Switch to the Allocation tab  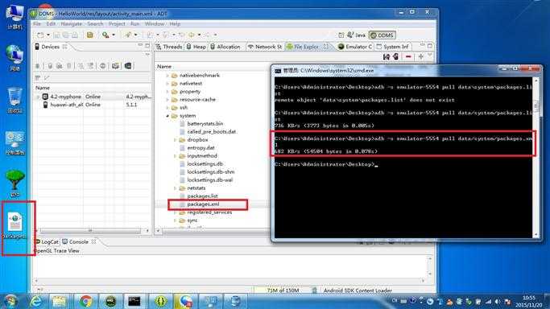225,47
